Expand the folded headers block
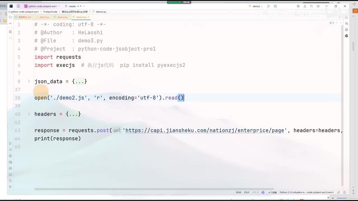 coord(29,114)
